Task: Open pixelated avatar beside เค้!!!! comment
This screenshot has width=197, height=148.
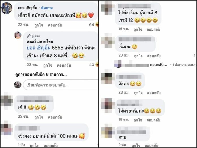Action: (7, 101)
